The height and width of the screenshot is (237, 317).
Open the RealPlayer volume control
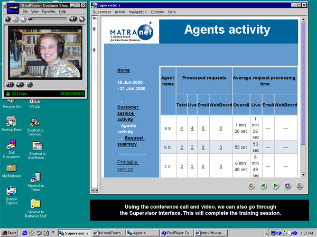(x=73, y=19)
